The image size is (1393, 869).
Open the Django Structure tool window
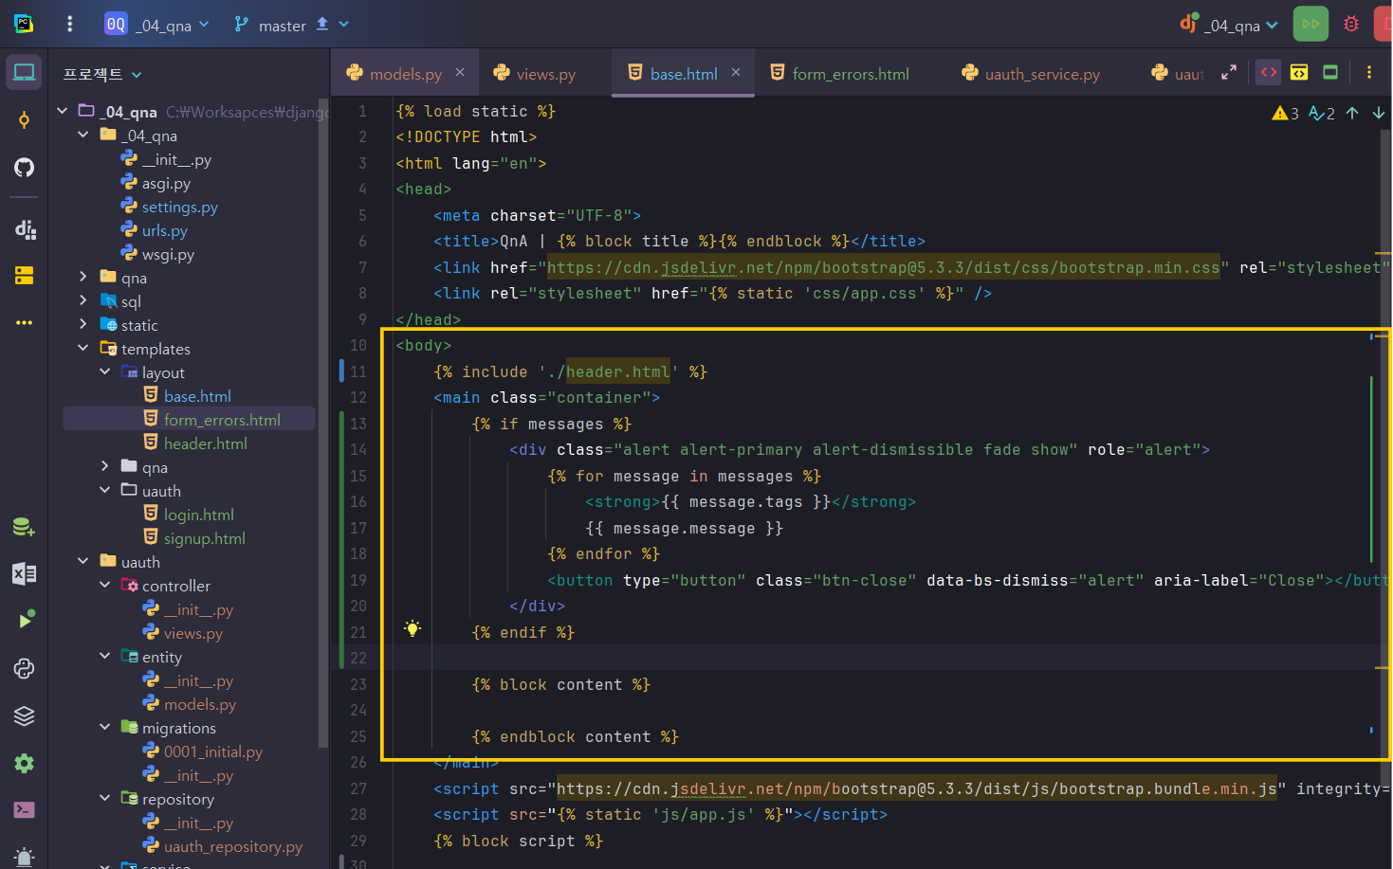[x=24, y=228]
